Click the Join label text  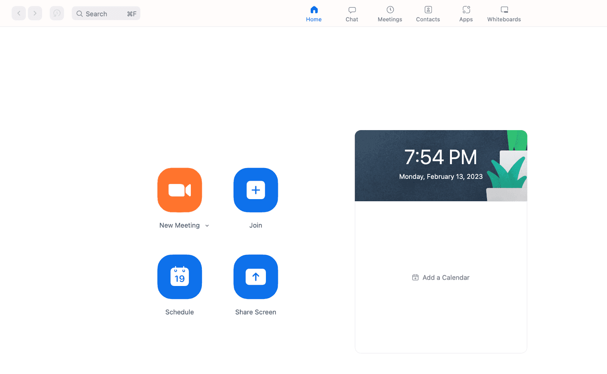click(256, 225)
